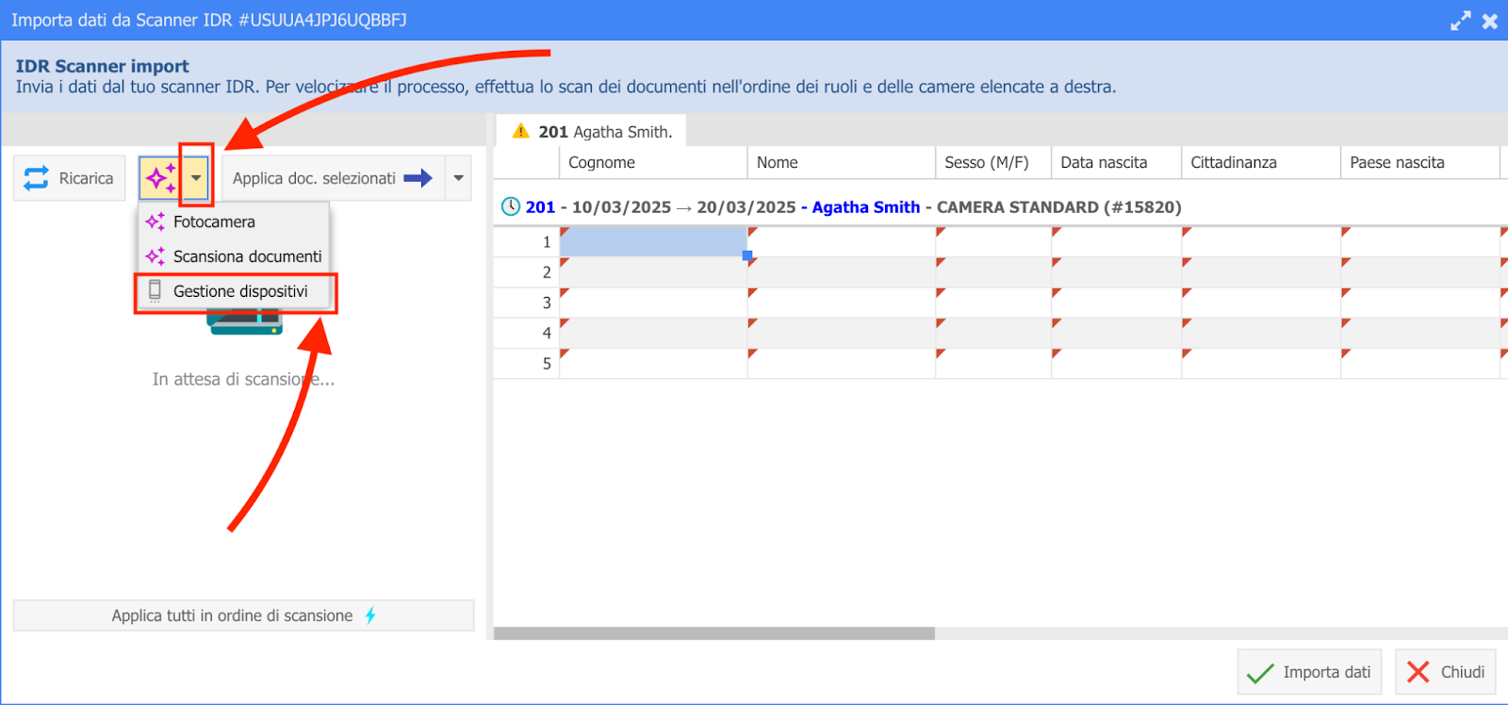Expand the dropdown beside Applica doc. selezionati
Image resolution: width=1508 pixels, height=705 pixels.
tap(458, 178)
